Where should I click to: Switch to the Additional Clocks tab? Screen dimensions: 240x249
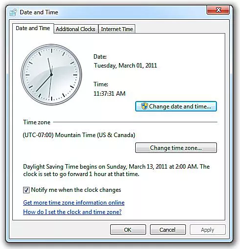pyautogui.click(x=76, y=29)
